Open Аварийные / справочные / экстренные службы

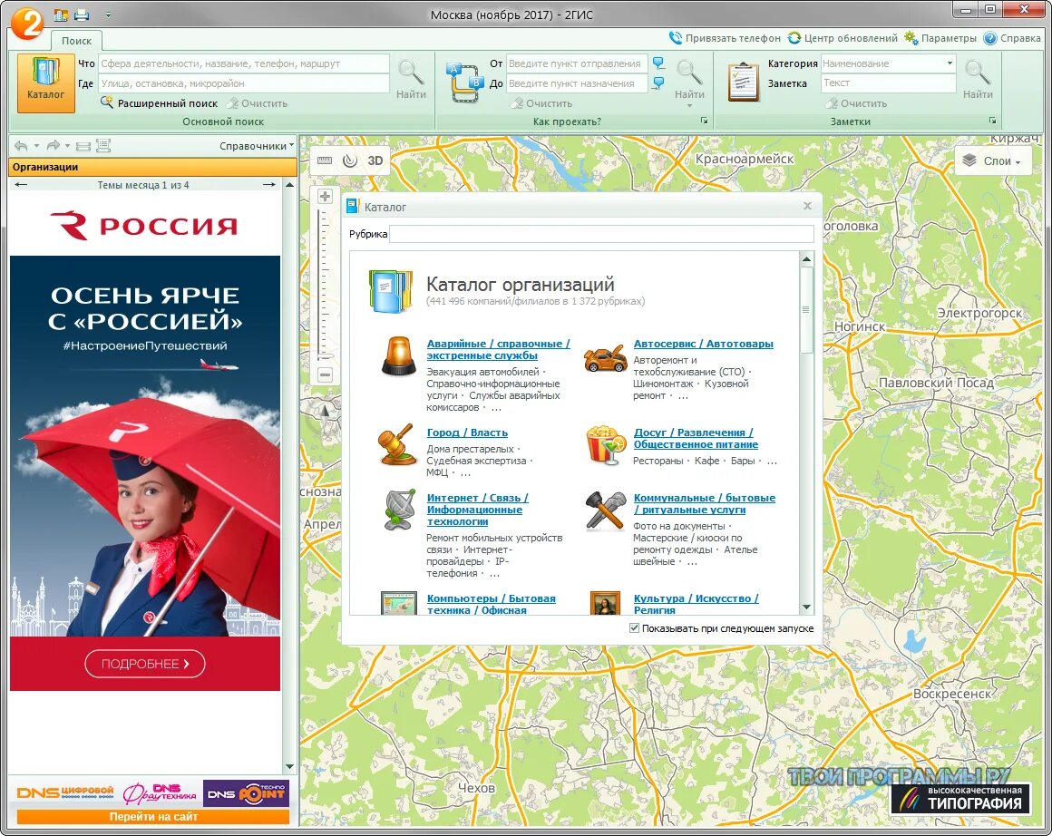pyautogui.click(x=498, y=350)
